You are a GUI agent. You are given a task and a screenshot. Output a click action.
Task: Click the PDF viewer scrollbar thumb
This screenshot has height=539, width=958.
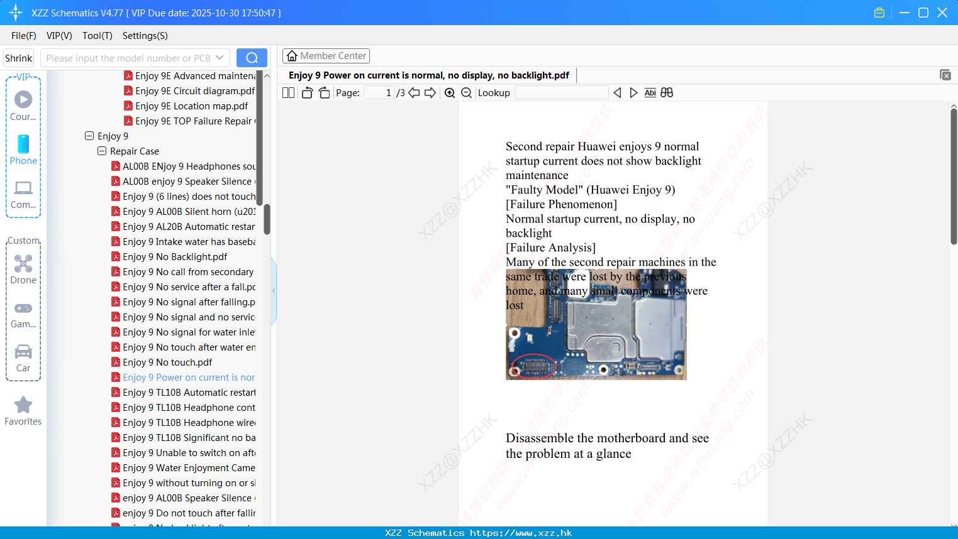point(954,177)
